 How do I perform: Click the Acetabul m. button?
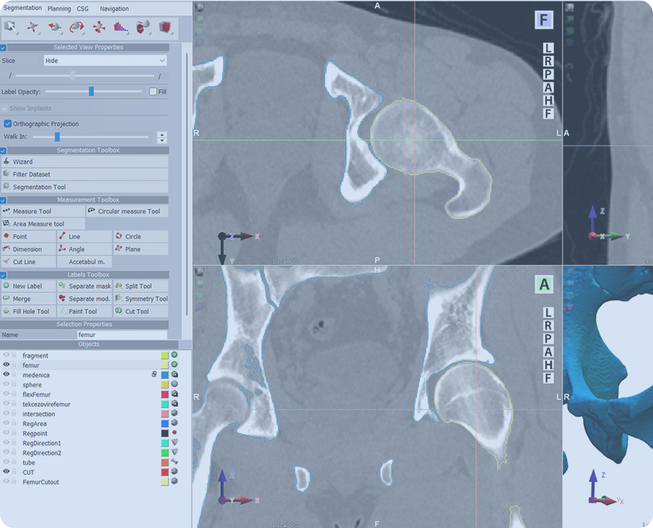click(85, 262)
